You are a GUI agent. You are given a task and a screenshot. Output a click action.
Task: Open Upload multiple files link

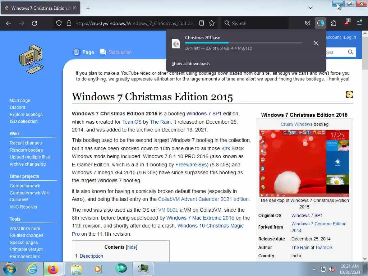(30, 157)
